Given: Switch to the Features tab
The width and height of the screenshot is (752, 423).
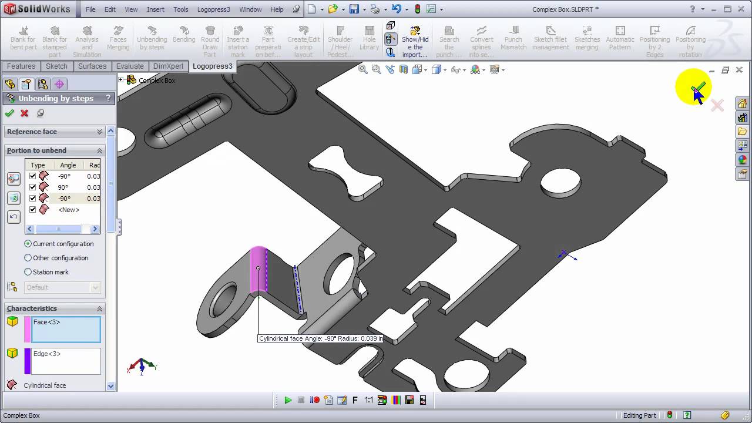Looking at the screenshot, I should pyautogui.click(x=21, y=66).
